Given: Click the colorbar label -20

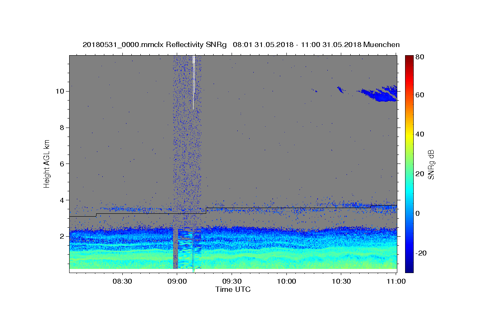Looking at the screenshot, I should coord(422,253).
